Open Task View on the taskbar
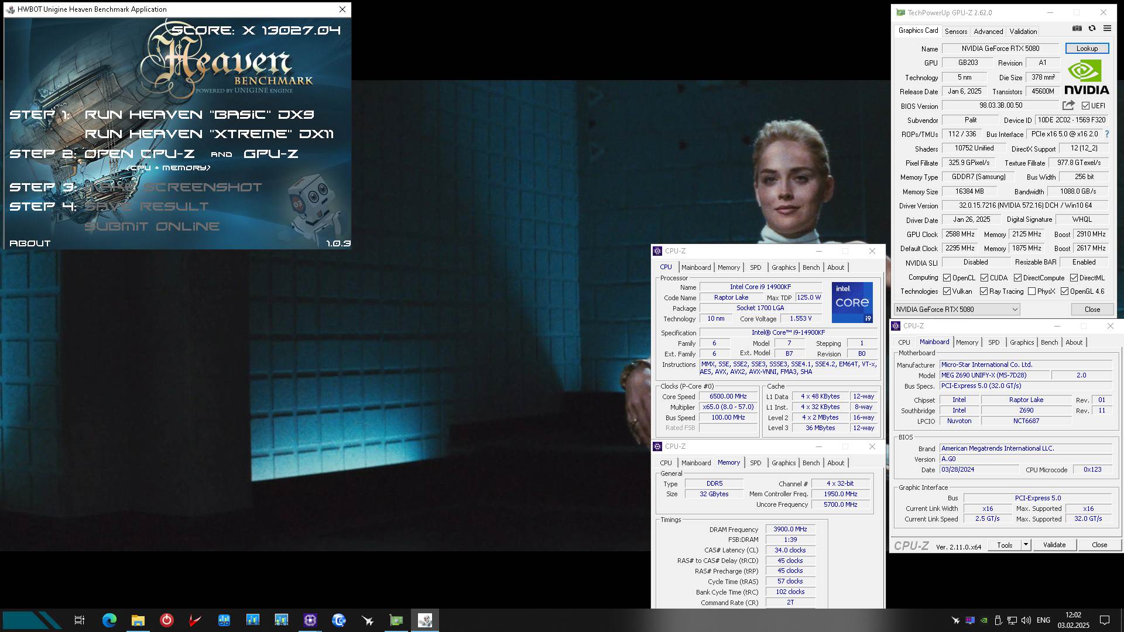Viewport: 1124px width, 632px height. 80,620
